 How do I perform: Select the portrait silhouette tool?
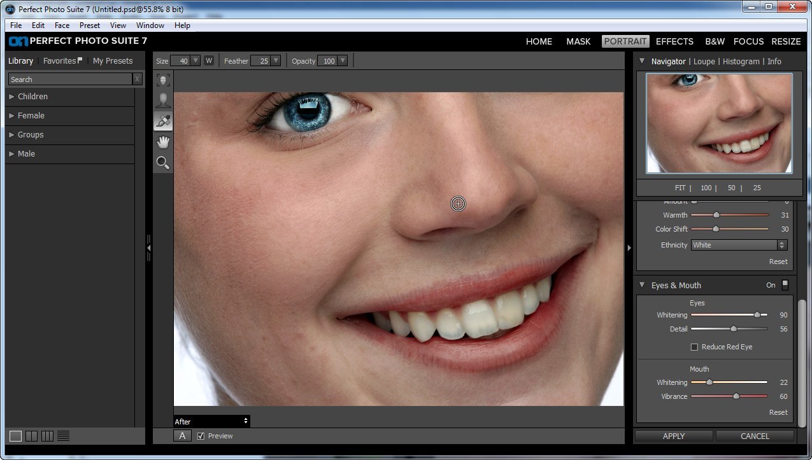click(163, 99)
